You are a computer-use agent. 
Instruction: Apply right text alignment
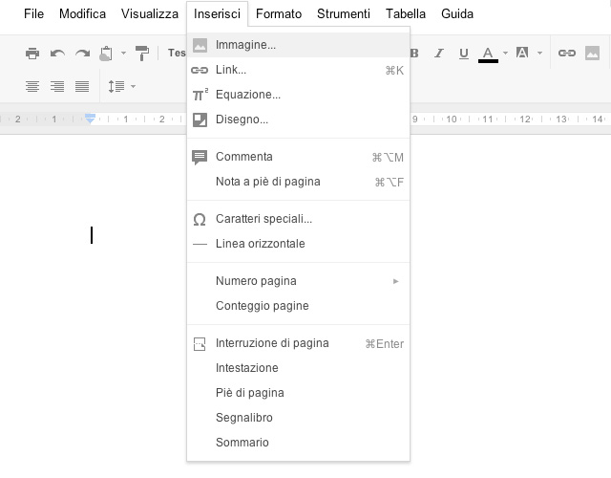(x=57, y=87)
